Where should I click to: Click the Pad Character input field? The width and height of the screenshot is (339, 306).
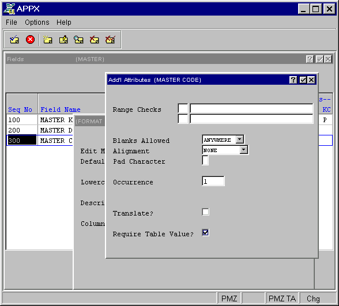pos(205,160)
